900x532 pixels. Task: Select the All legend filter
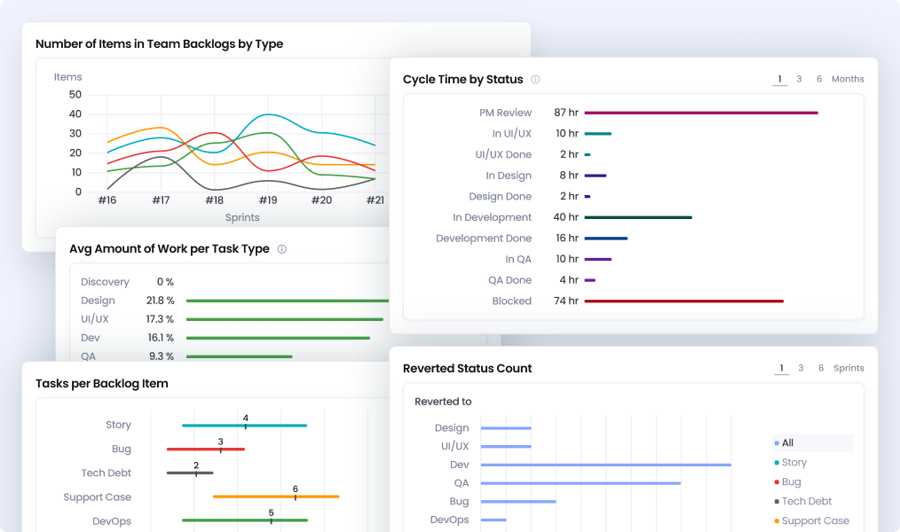coord(787,442)
